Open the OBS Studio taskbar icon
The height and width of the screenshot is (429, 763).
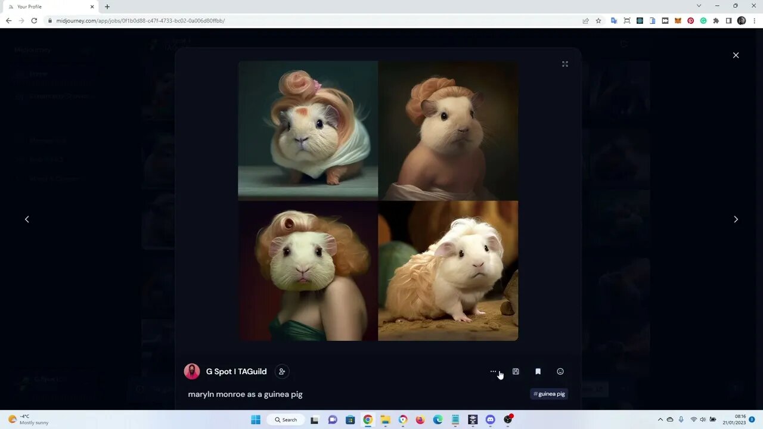tap(508, 419)
